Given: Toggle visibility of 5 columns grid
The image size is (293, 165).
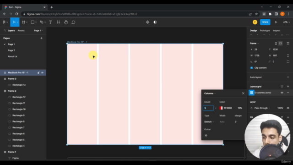Looking at the screenshot, I should (282, 93).
